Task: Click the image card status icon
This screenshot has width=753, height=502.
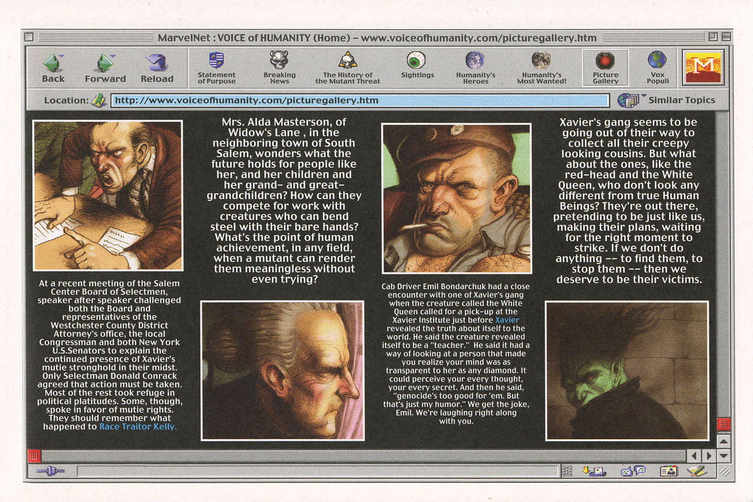Action: pyautogui.click(x=668, y=471)
